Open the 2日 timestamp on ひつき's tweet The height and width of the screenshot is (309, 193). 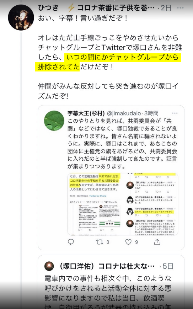pos(166,8)
